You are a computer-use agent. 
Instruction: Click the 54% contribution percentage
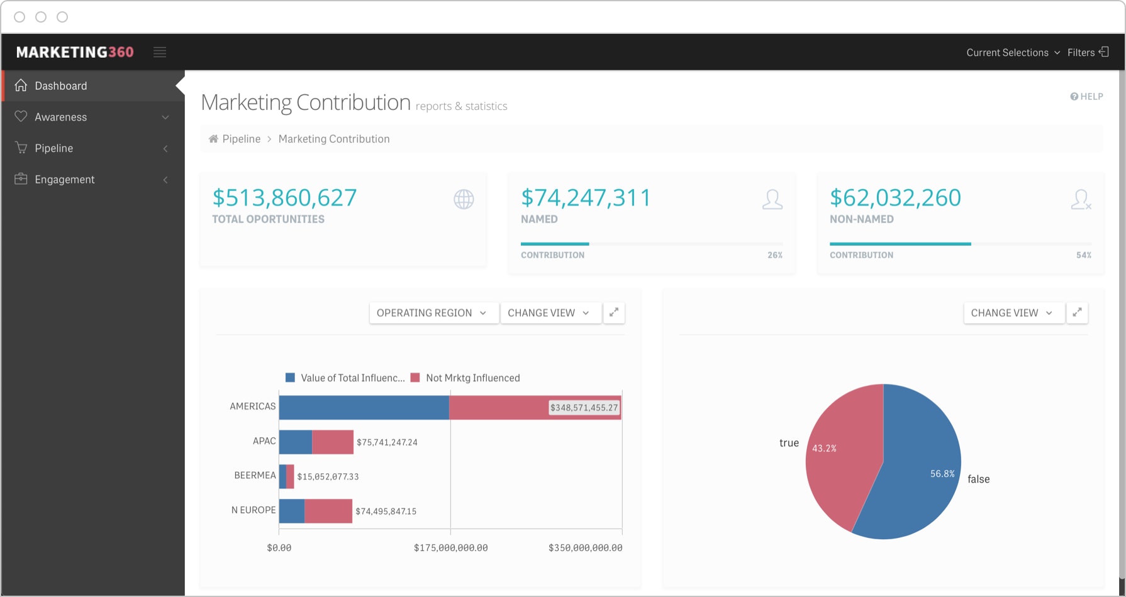point(1084,255)
